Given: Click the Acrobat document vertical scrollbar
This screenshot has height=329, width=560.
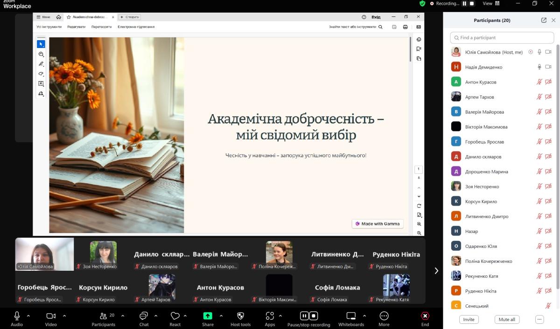Looking at the screenshot, I should coord(411,49).
